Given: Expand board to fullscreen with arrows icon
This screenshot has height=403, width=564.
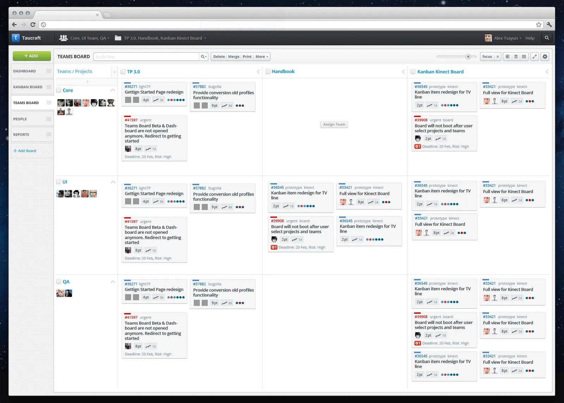Looking at the screenshot, I should (x=535, y=56).
